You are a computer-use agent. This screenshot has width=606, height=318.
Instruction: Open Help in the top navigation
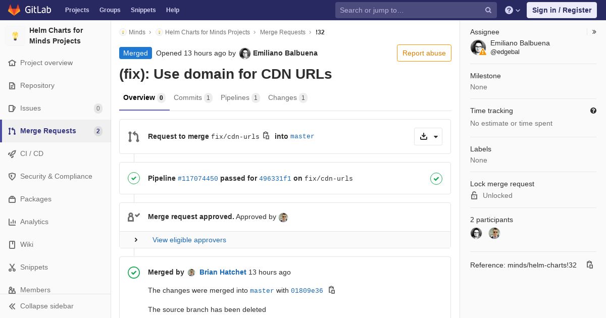(x=173, y=10)
